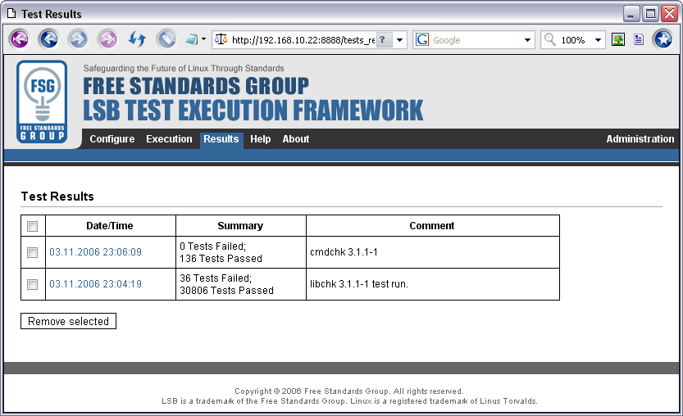Toggle author mode with the document icon
This screenshot has height=416, width=683.
click(x=639, y=39)
